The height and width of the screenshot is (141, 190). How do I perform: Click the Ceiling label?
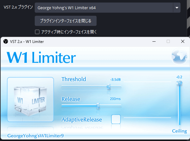pyautogui.click(x=180, y=131)
